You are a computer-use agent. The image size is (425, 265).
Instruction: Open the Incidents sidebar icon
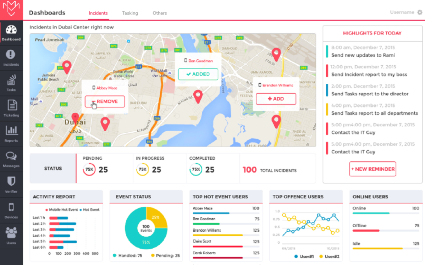[x=11, y=58]
